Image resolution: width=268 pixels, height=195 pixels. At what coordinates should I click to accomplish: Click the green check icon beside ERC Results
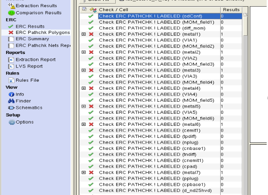[11, 26]
